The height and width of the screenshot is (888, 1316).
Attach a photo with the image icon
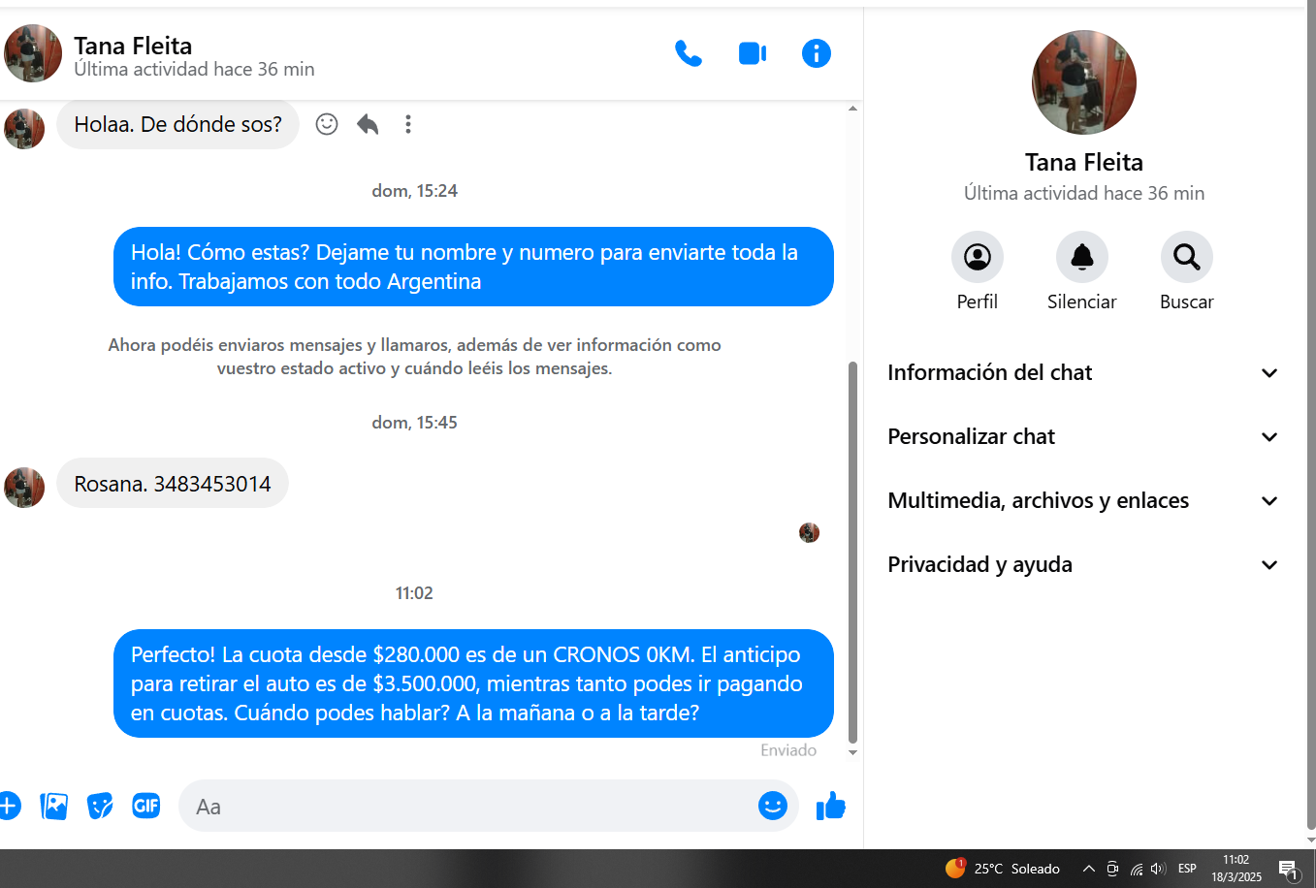54,806
